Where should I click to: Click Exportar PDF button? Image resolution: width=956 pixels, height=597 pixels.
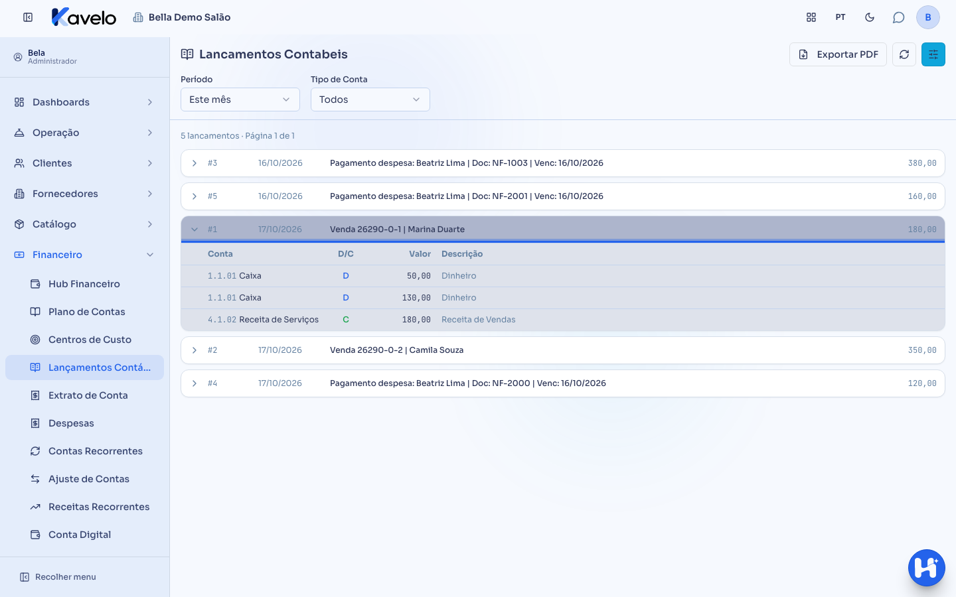tap(838, 54)
